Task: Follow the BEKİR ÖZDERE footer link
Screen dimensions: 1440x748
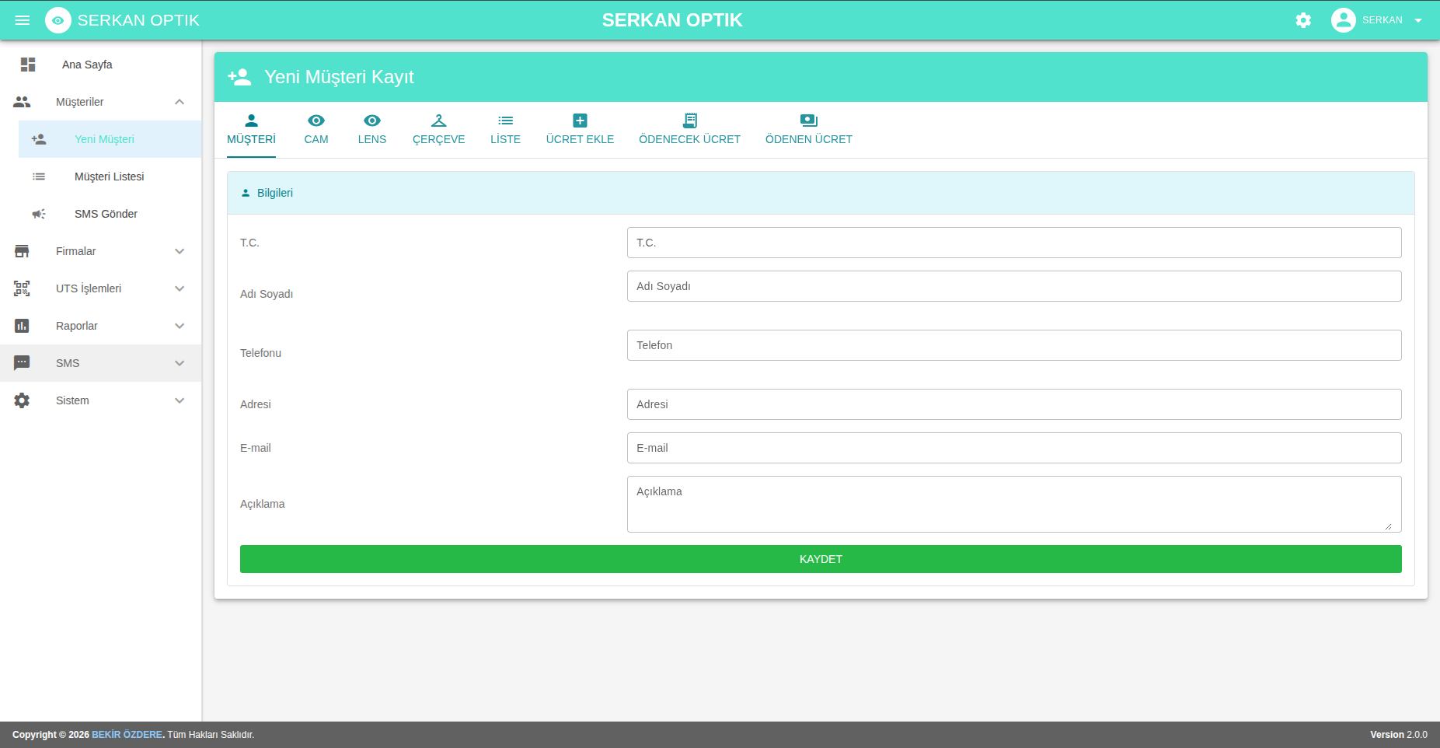Action: [127, 735]
